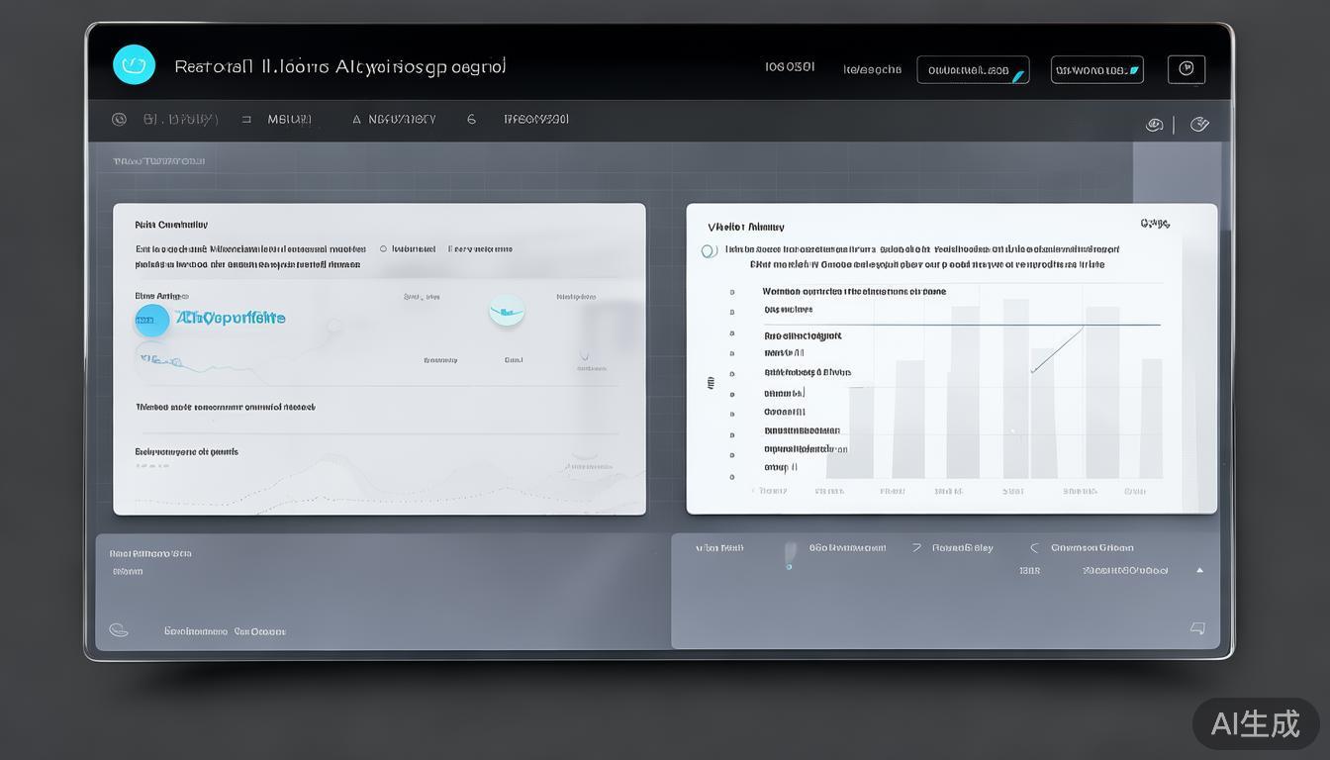Viewport: 1330px width, 760px height.
Task: Click the circular icon right of the eye icon
Action: (1199, 125)
